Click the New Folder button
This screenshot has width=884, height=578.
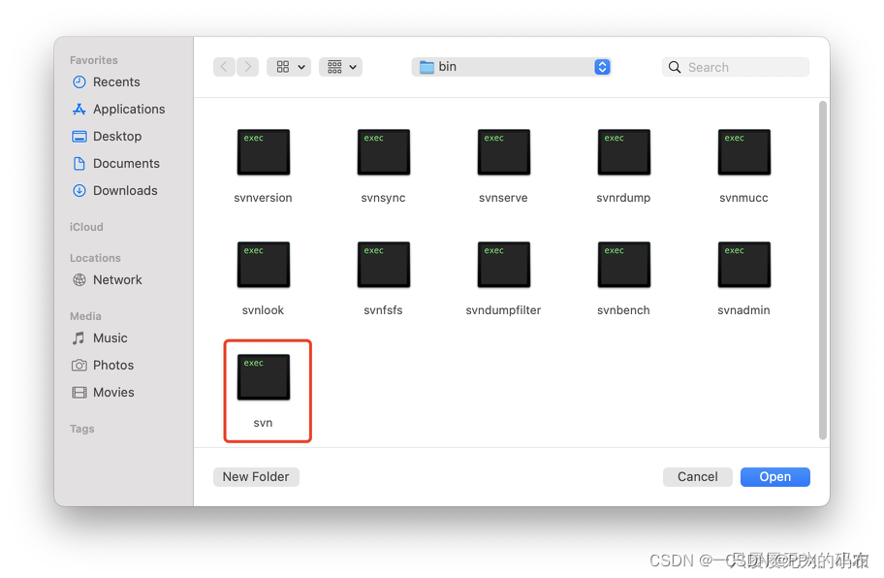256,476
